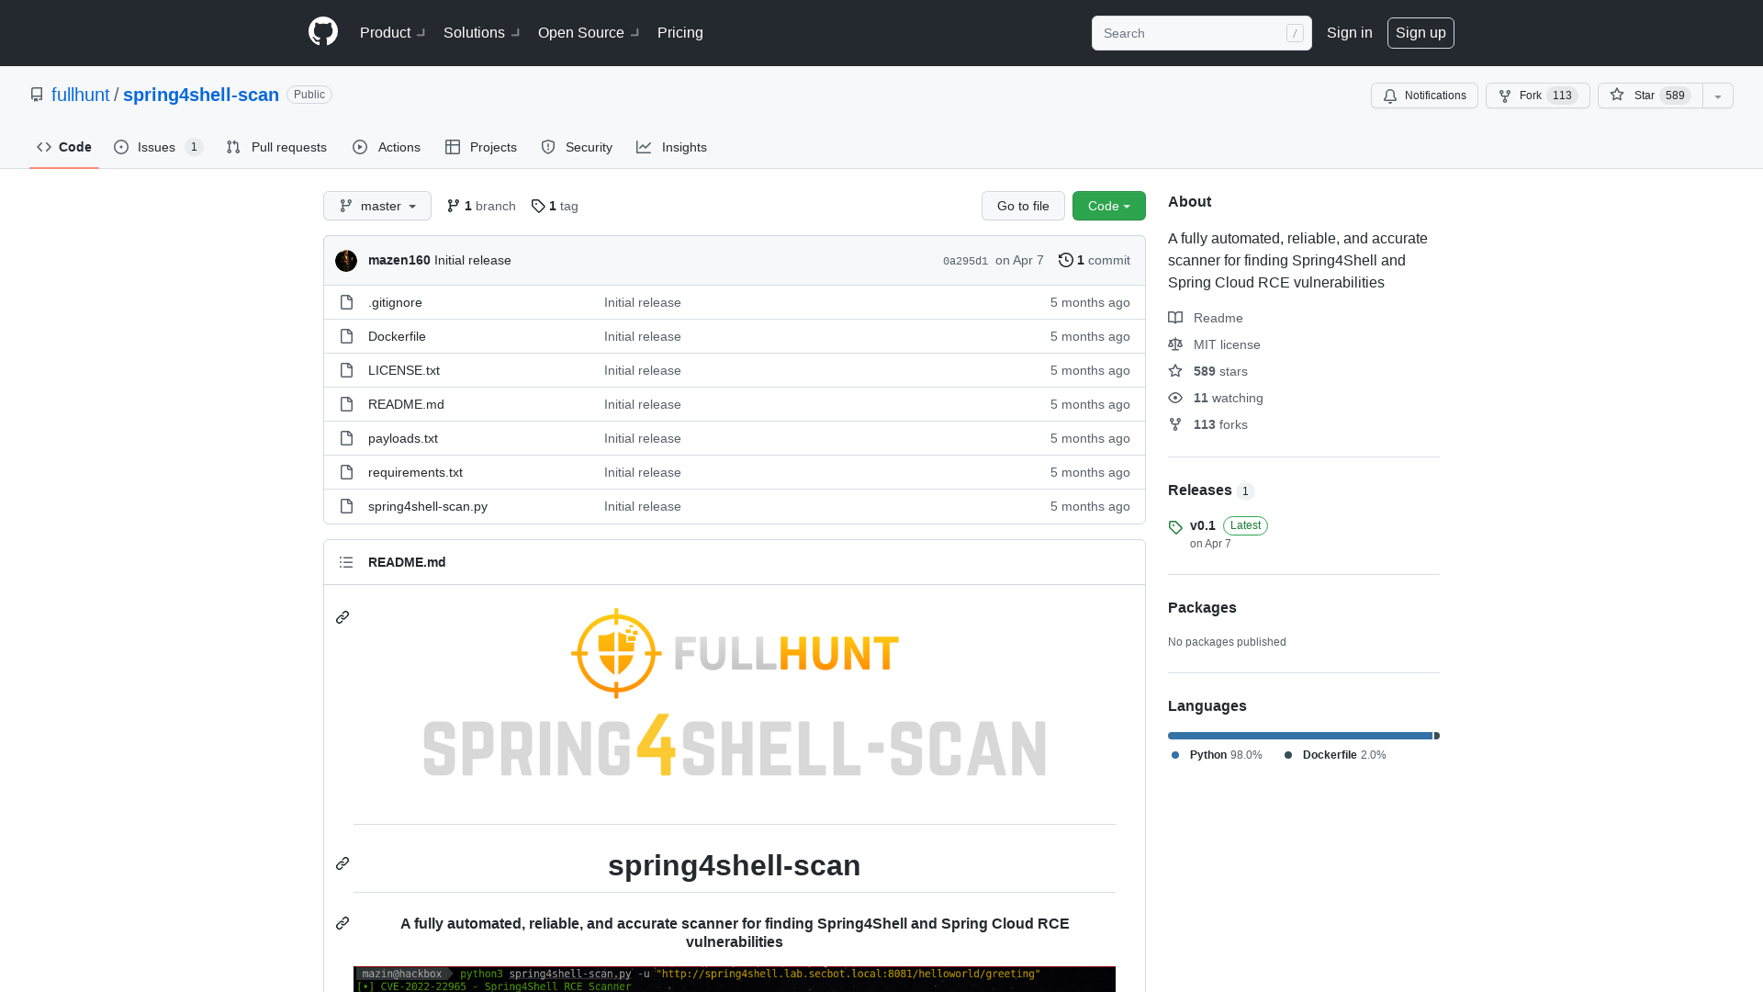The width and height of the screenshot is (1763, 992).
Task: Click the Fork button
Action: [1538, 96]
